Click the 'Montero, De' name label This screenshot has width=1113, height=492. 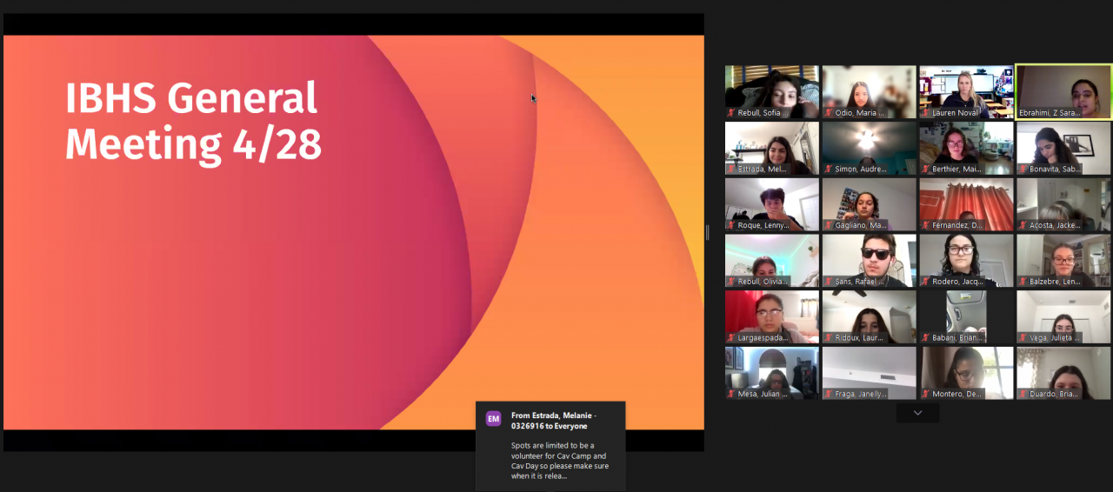[x=957, y=394]
